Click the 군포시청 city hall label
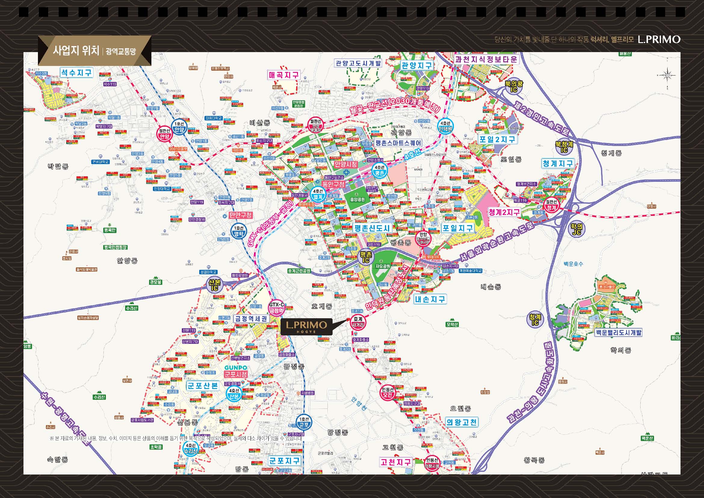Screen dimensions: 704x498 tap(236, 375)
